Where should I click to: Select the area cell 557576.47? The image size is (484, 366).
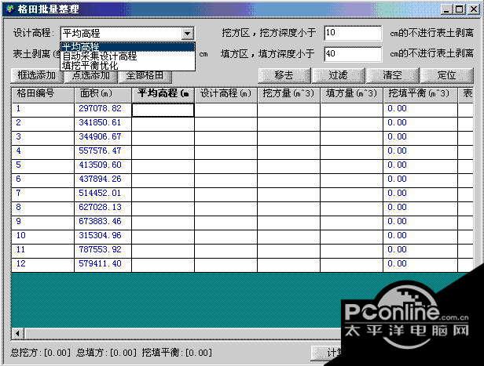(x=103, y=152)
